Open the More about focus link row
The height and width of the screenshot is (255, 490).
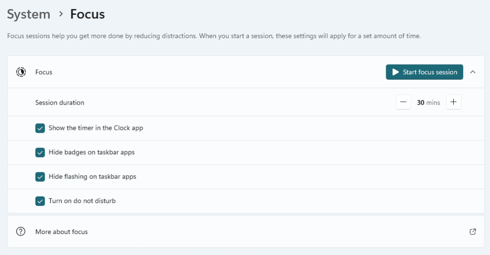pos(246,232)
